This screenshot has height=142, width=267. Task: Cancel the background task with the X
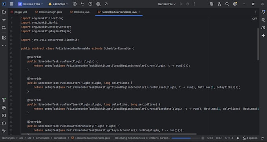(x=203, y=138)
